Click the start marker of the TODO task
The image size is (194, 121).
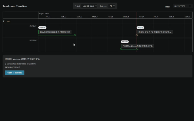(x=121, y=49)
